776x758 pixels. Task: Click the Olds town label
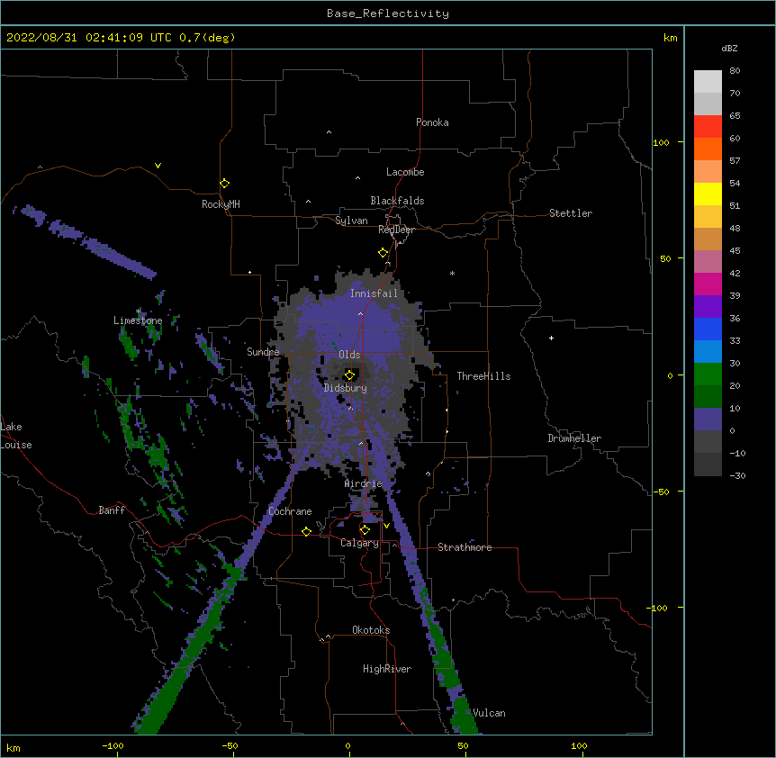tap(349, 355)
